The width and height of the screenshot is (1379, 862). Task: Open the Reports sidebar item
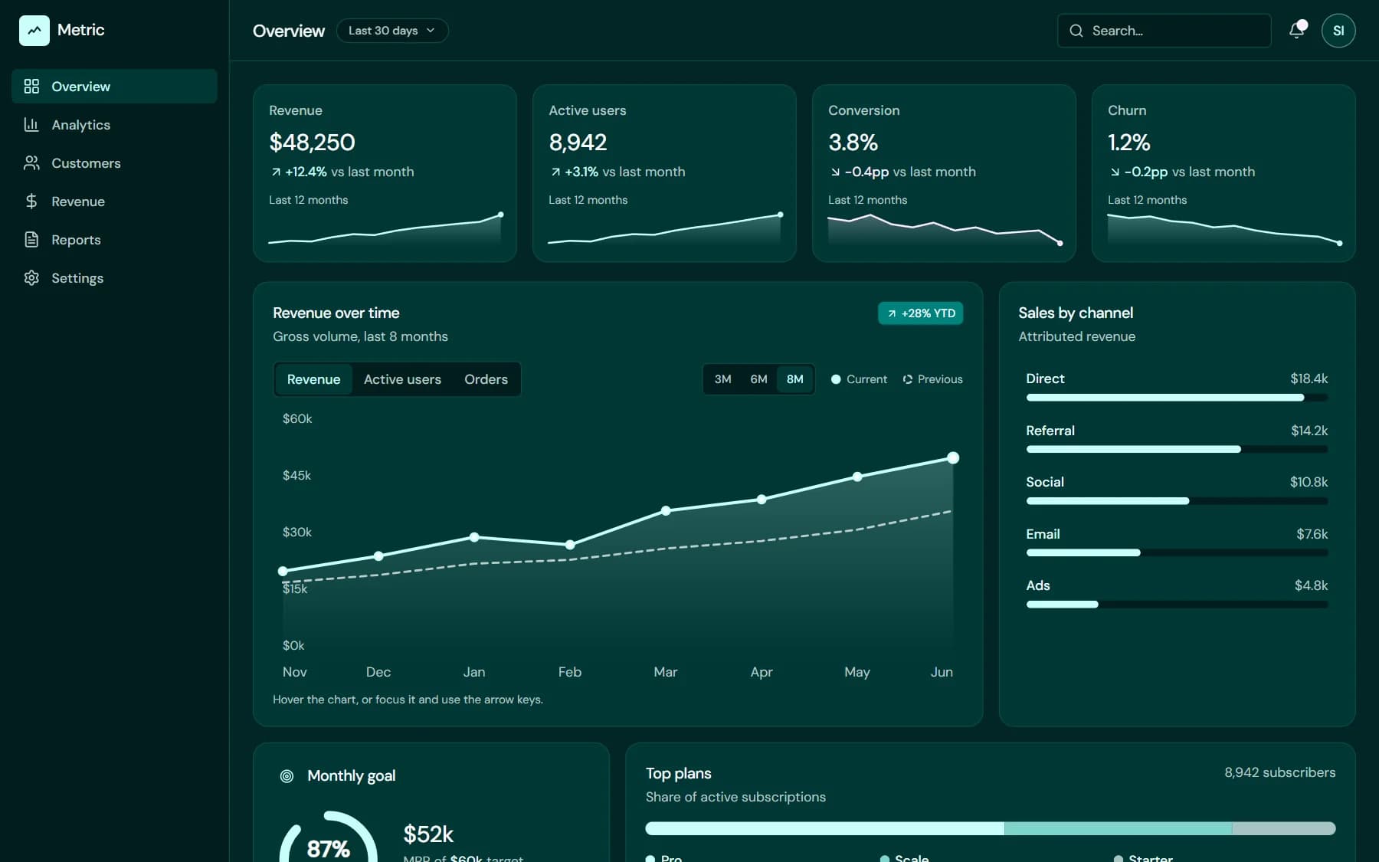(x=114, y=240)
